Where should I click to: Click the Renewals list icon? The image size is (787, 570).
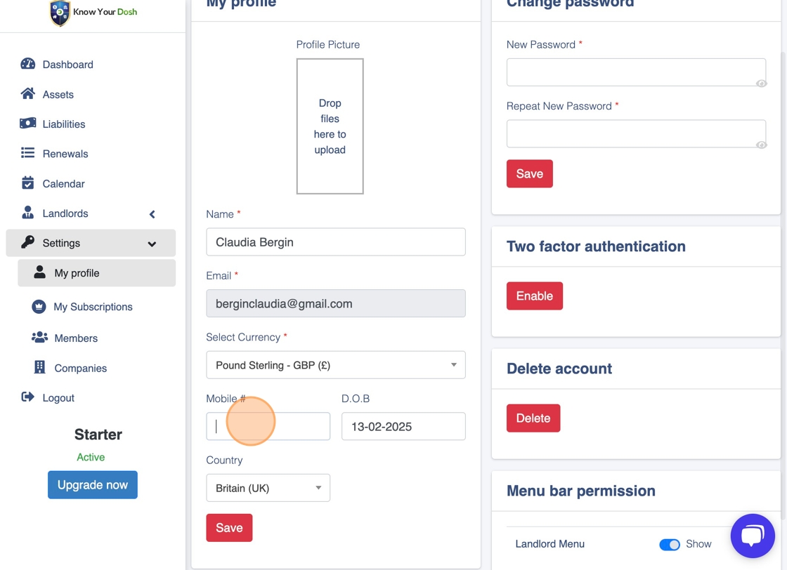point(28,153)
